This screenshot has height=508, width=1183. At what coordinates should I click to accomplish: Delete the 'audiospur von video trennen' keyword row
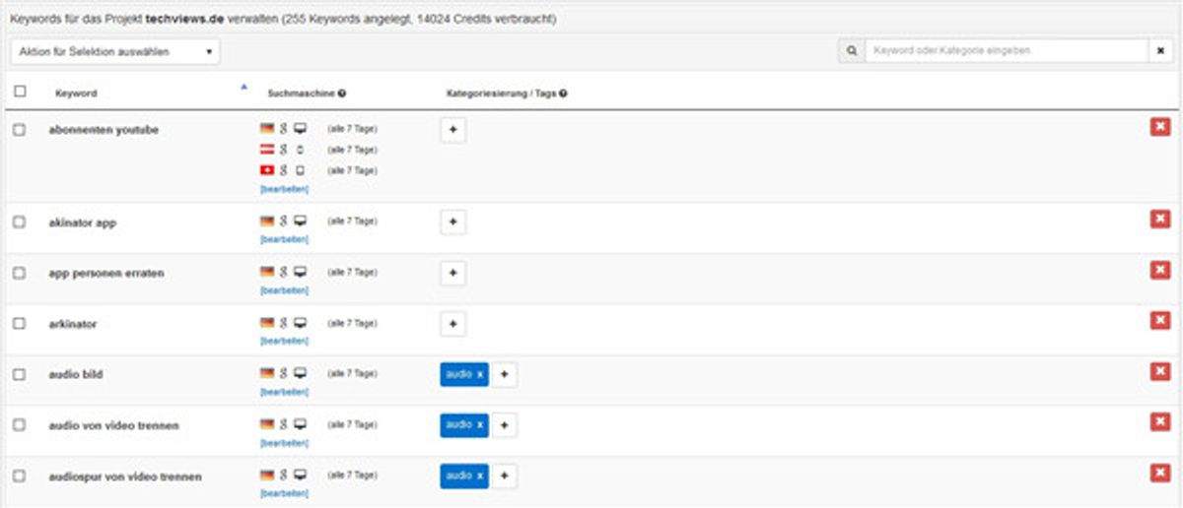click(1160, 474)
